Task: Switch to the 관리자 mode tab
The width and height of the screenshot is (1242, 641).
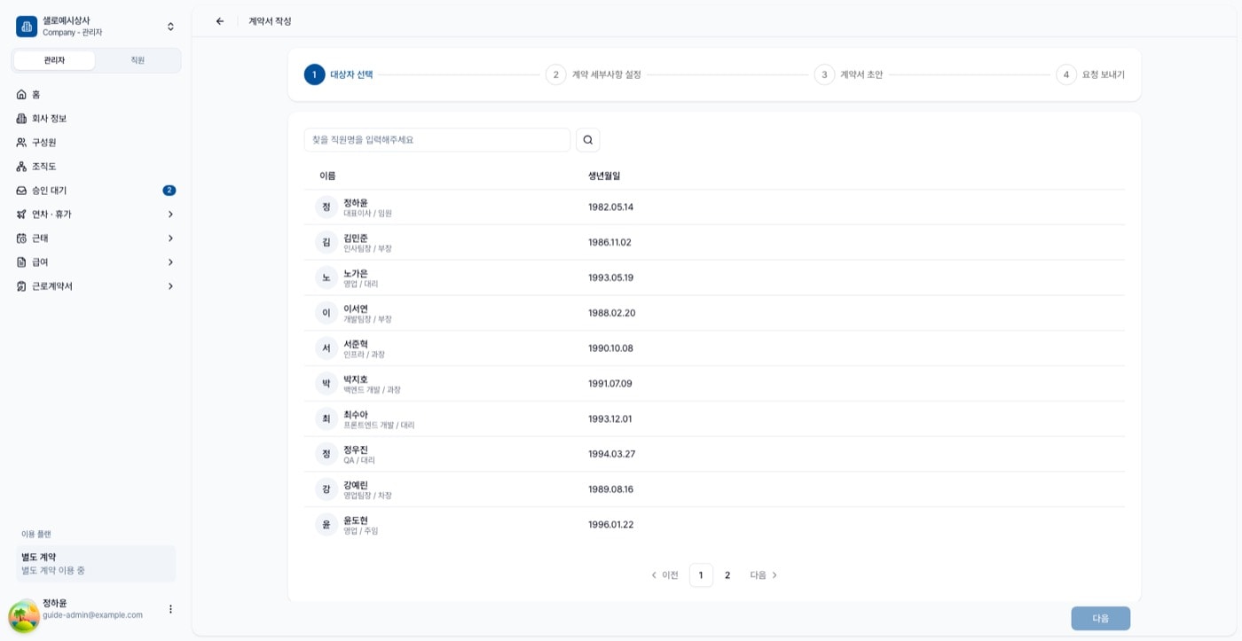Action: [x=54, y=60]
